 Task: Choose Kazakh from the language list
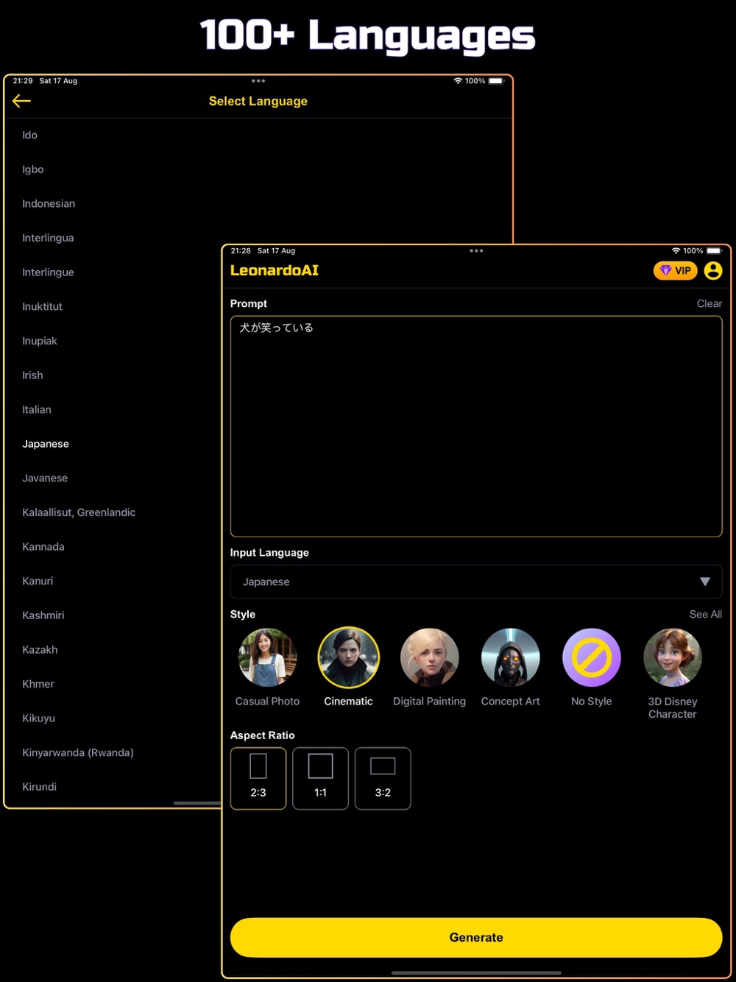pyautogui.click(x=40, y=650)
